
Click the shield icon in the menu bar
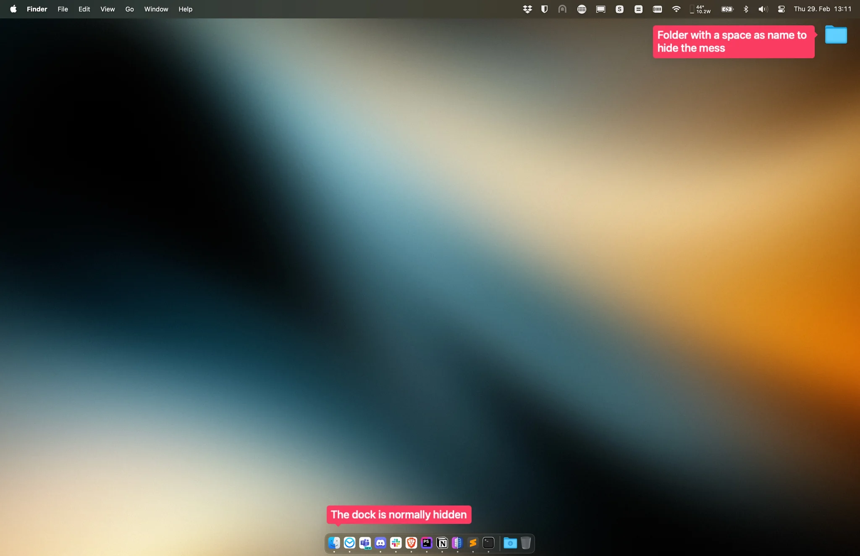(x=545, y=9)
